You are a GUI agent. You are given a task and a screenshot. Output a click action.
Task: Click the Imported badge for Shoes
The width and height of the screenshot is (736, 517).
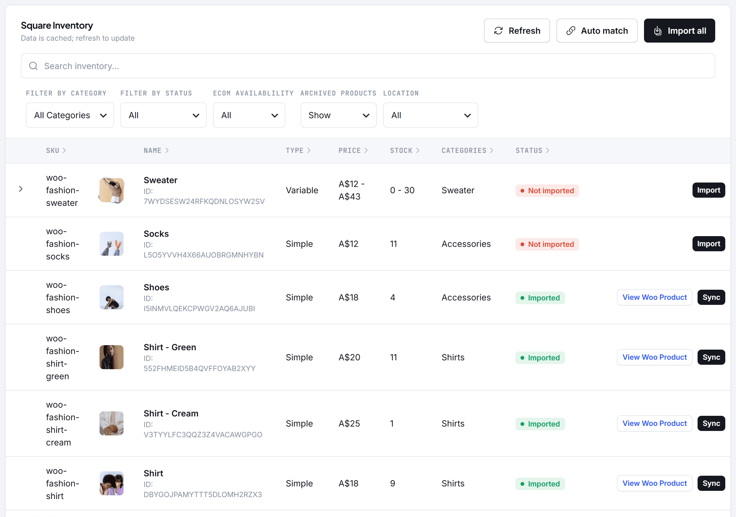pos(540,298)
